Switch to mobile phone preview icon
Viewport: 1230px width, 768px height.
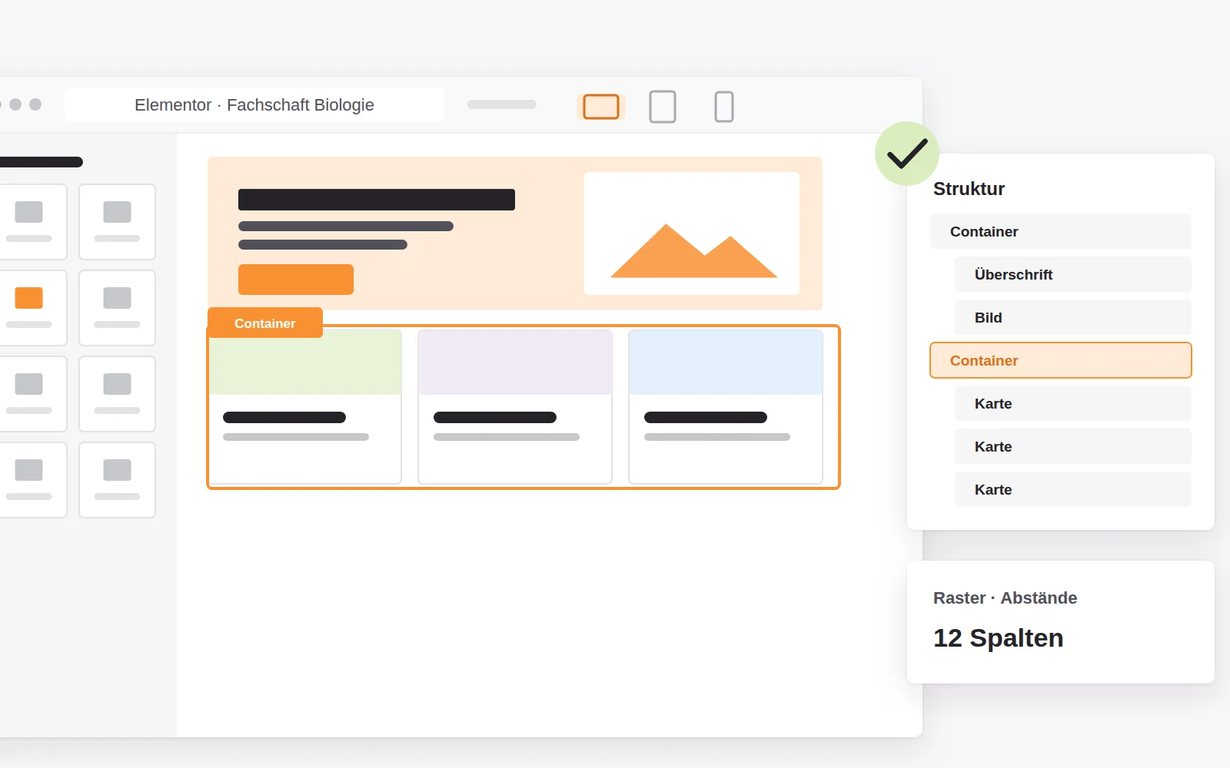724,107
